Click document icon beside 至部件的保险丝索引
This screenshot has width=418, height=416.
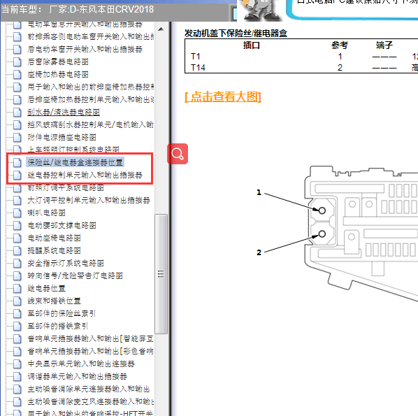tap(17, 313)
